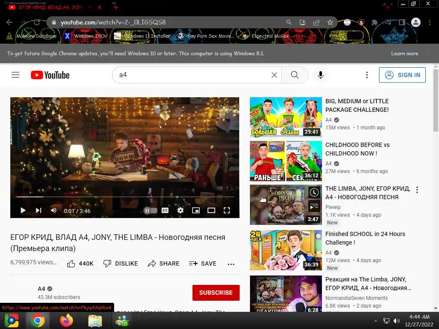Click the DISLIKE button
439x329 pixels.
(x=120, y=263)
